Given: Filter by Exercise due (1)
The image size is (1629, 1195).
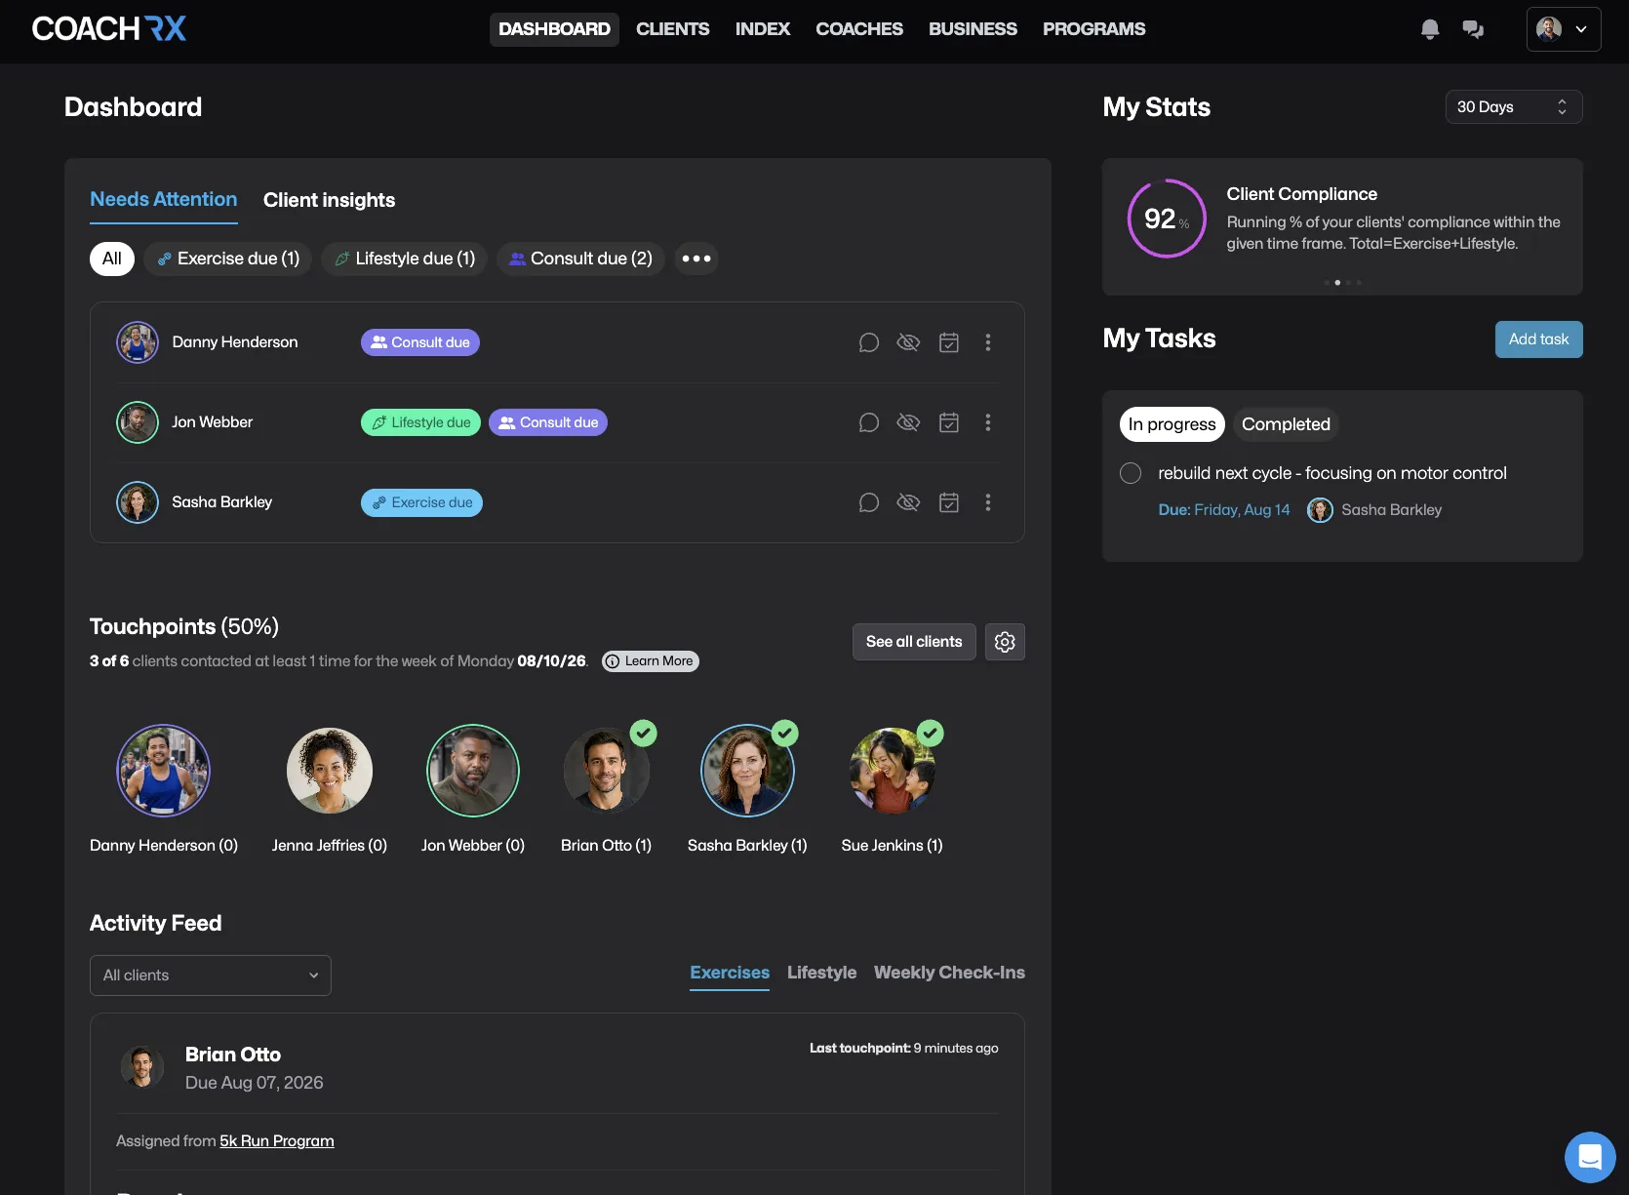Looking at the screenshot, I should (228, 259).
